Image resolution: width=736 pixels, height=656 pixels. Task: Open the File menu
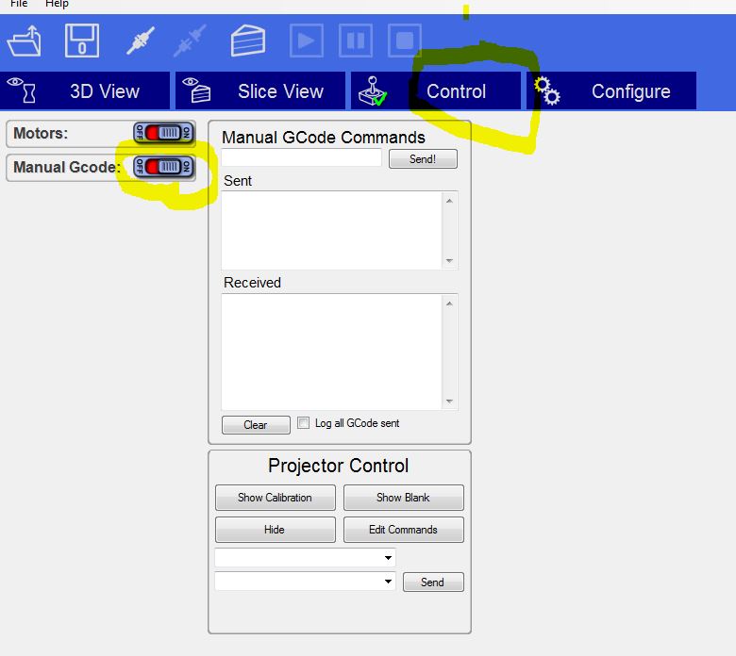[x=19, y=4]
